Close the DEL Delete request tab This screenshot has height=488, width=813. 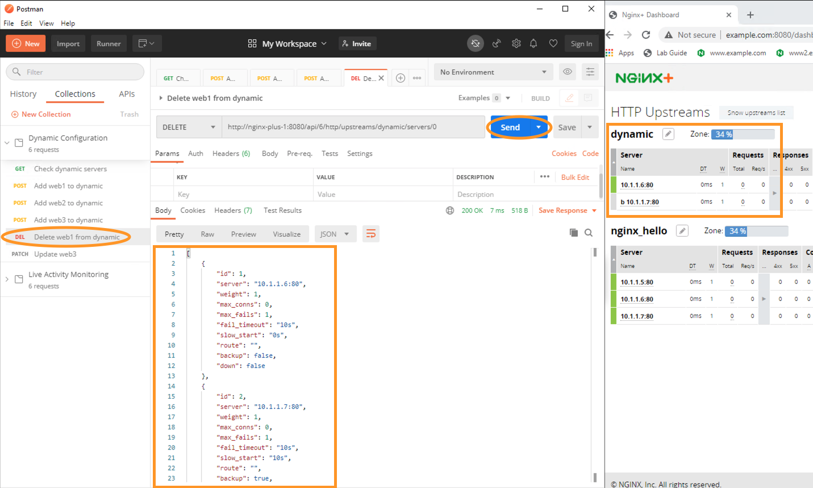(381, 78)
